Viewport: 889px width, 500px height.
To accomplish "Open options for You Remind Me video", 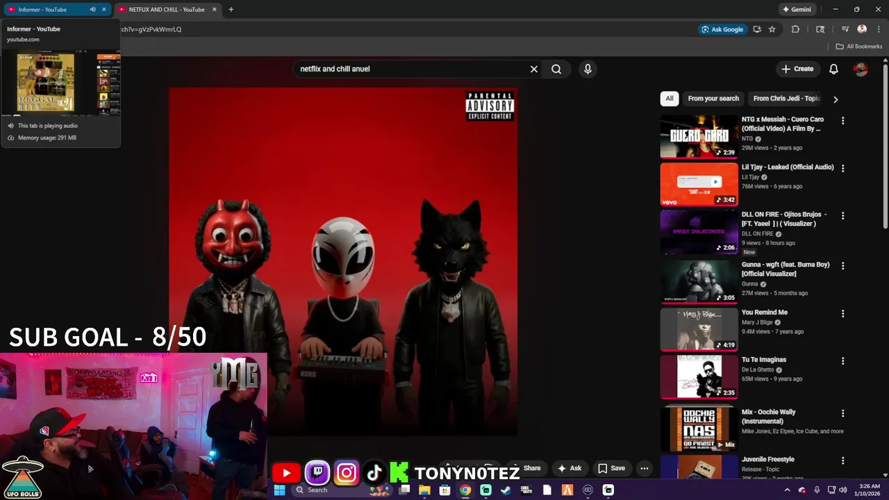I will (842, 314).
